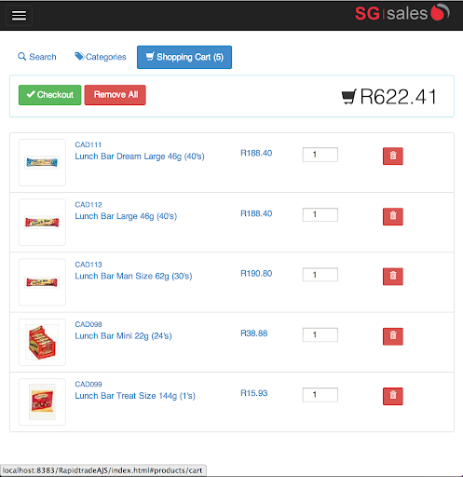
Task: Open Lunch Bar Dream Large 46g link
Action: [140, 157]
